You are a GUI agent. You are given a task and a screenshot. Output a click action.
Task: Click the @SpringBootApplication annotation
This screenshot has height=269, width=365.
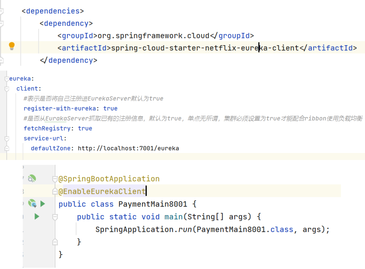point(109,179)
